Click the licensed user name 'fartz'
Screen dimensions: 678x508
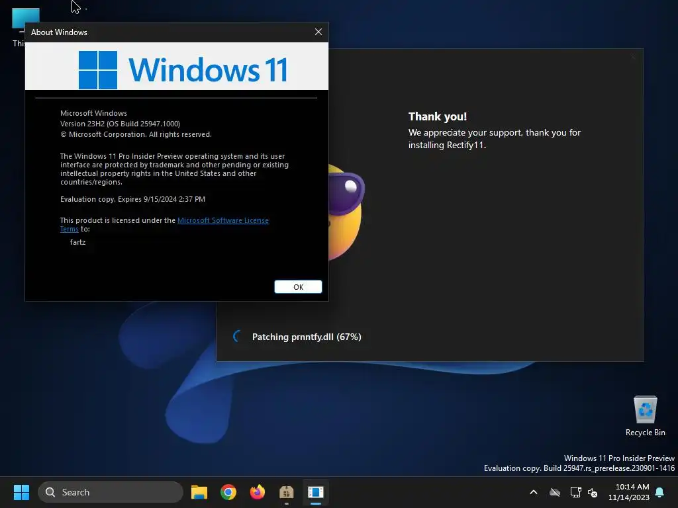[x=78, y=242]
